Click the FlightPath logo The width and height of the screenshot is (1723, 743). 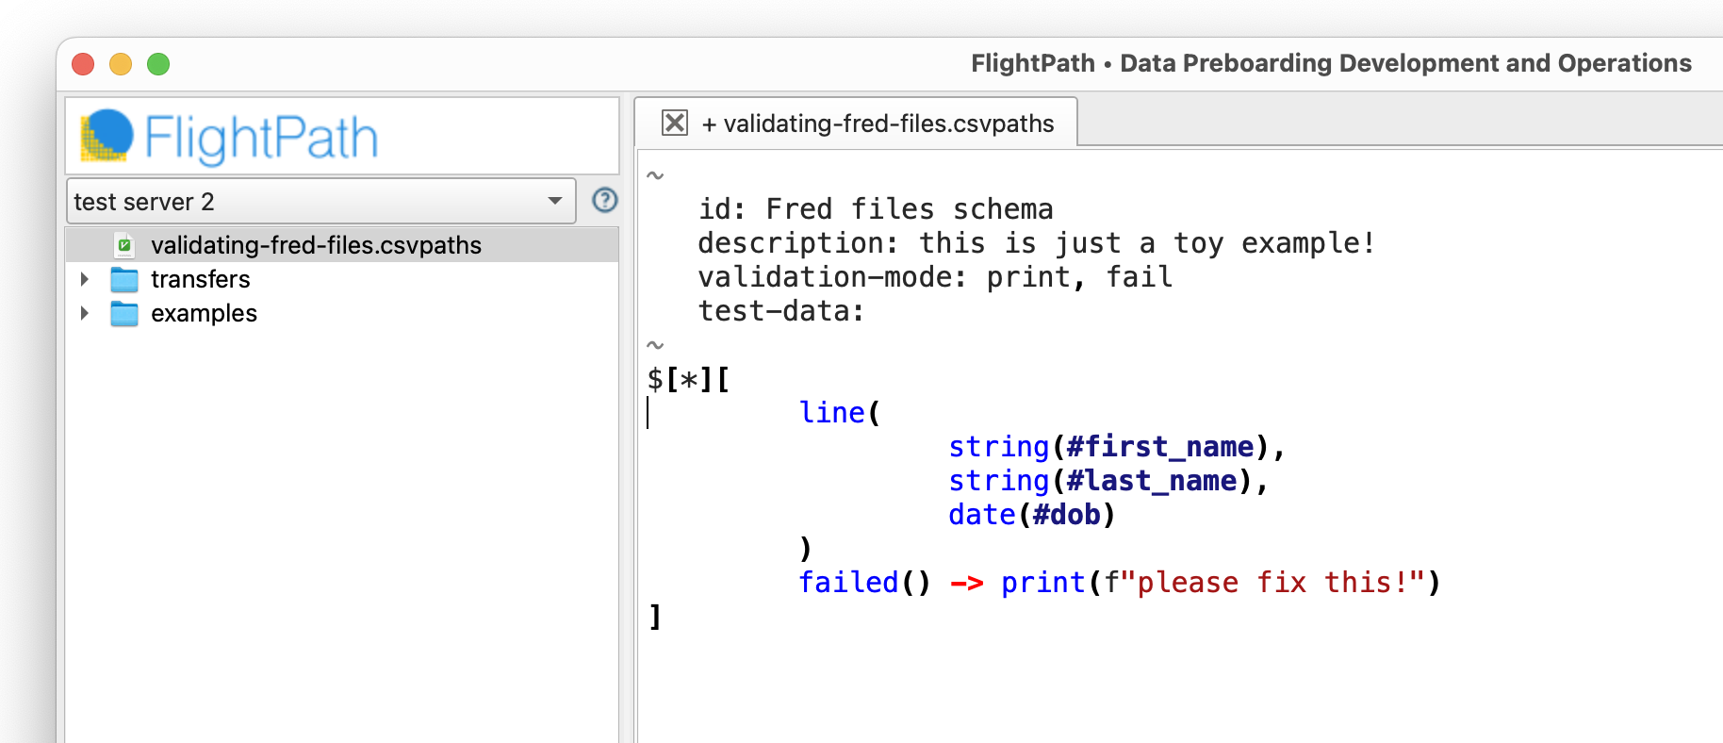click(x=229, y=137)
